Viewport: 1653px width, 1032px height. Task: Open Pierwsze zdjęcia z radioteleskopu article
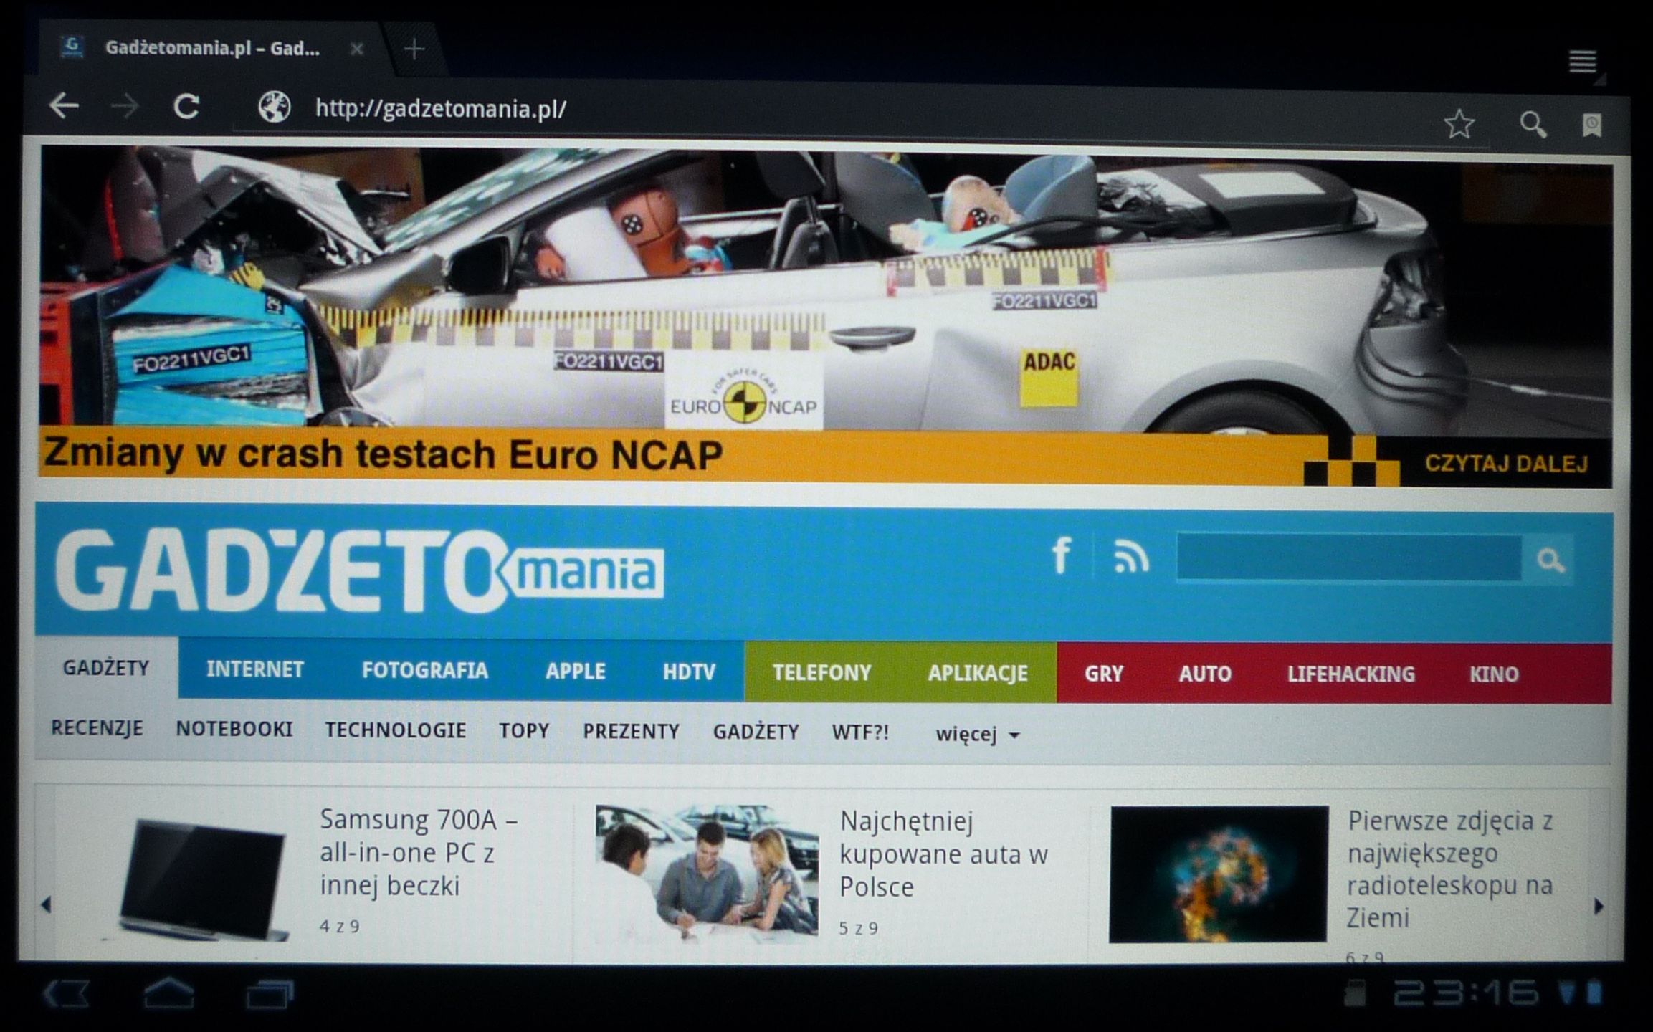tap(1449, 869)
